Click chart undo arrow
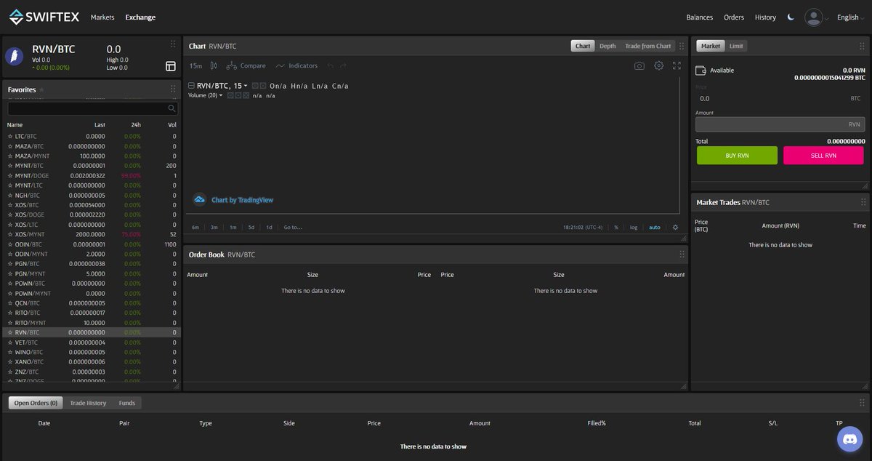The image size is (872, 461). coord(331,65)
